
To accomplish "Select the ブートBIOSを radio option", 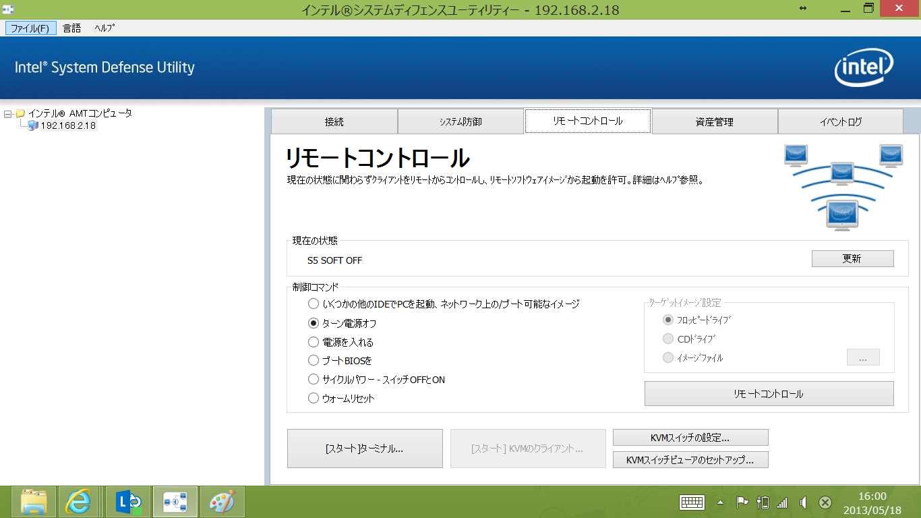I will [314, 361].
